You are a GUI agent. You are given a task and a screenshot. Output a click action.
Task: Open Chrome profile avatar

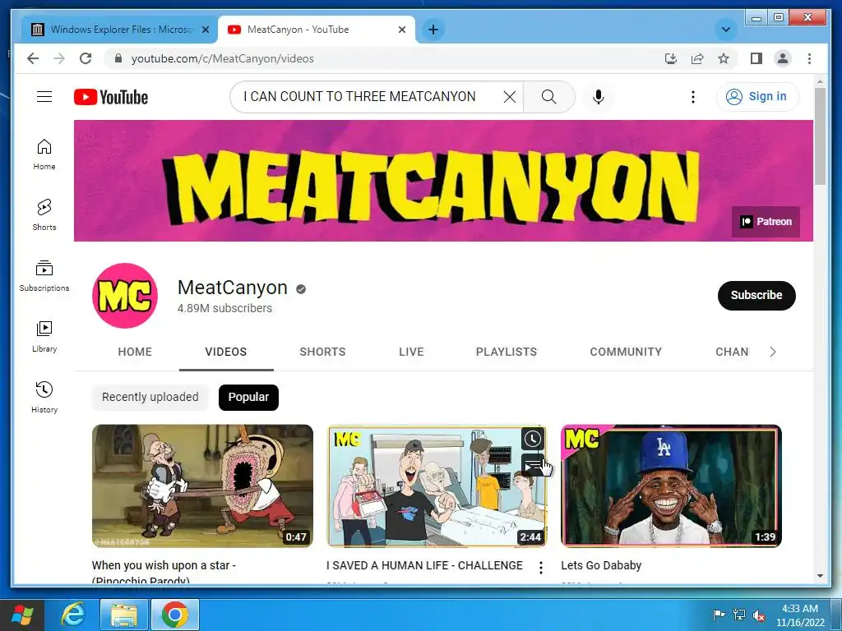pos(783,58)
